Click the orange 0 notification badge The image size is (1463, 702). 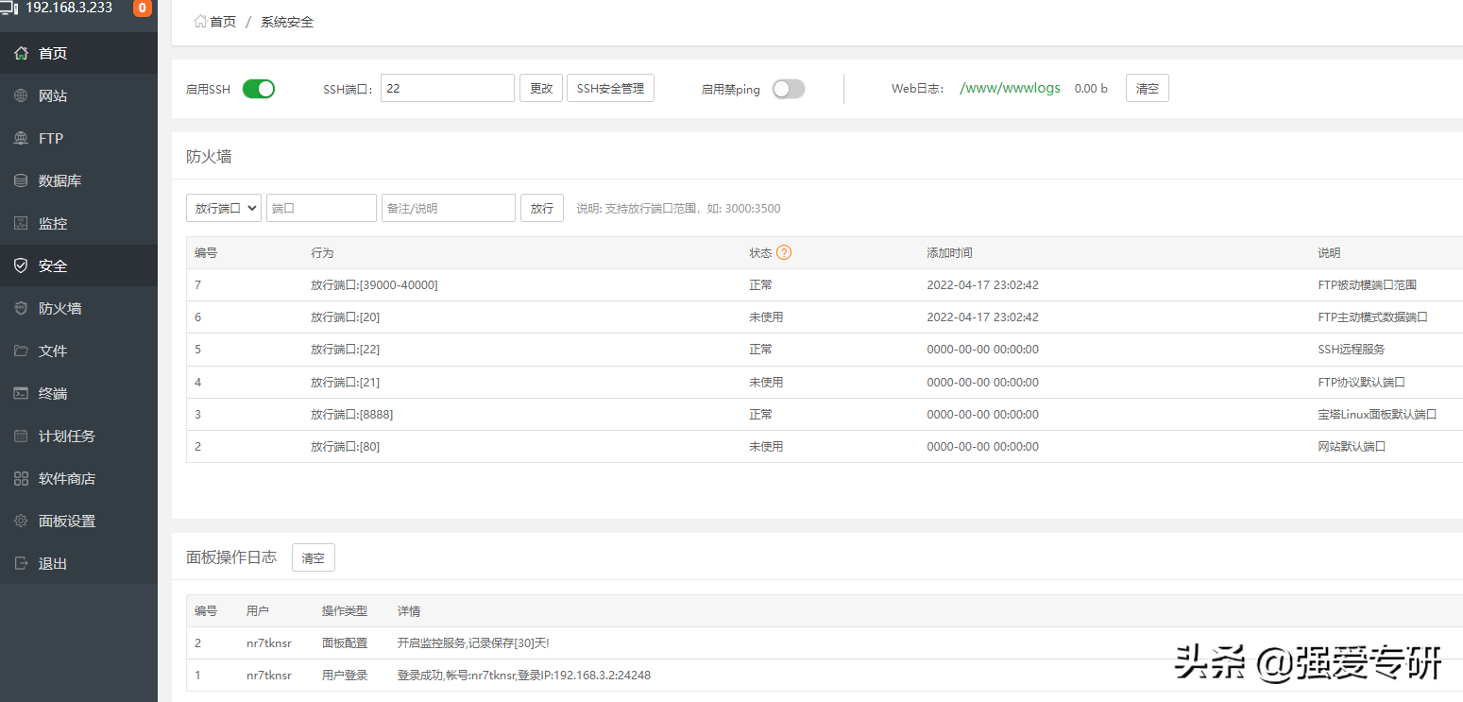click(x=143, y=9)
